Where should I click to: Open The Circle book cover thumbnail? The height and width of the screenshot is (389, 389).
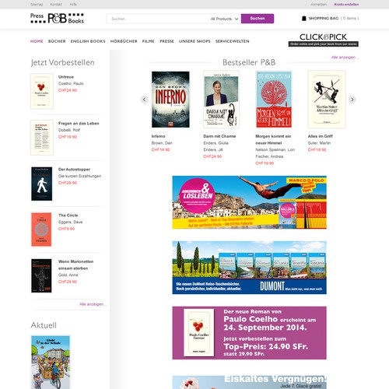[41, 230]
